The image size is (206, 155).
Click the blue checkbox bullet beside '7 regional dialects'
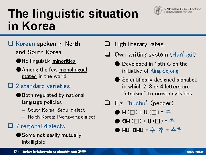(11, 126)
